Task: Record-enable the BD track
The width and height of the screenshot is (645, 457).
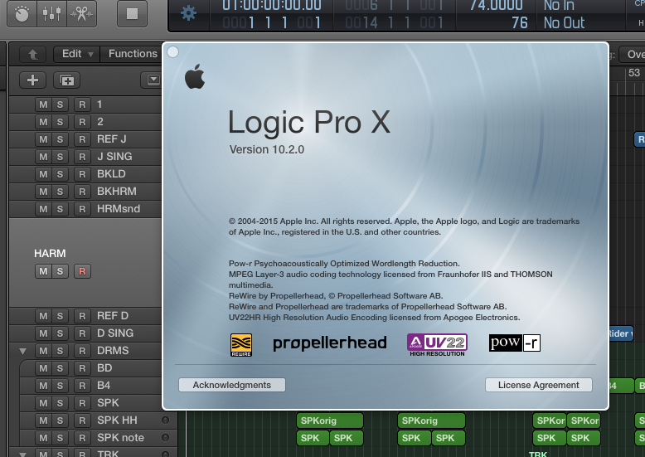Action: (82, 368)
